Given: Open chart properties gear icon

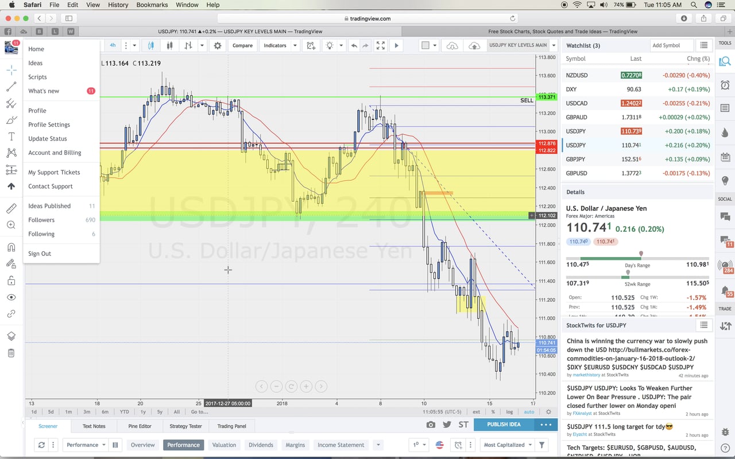Looking at the screenshot, I should 218,45.
